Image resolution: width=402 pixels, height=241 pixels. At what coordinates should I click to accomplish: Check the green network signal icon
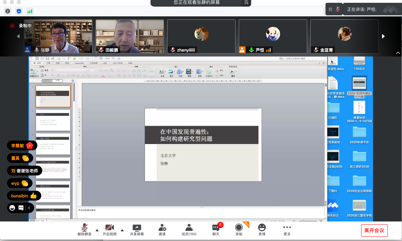30,11
